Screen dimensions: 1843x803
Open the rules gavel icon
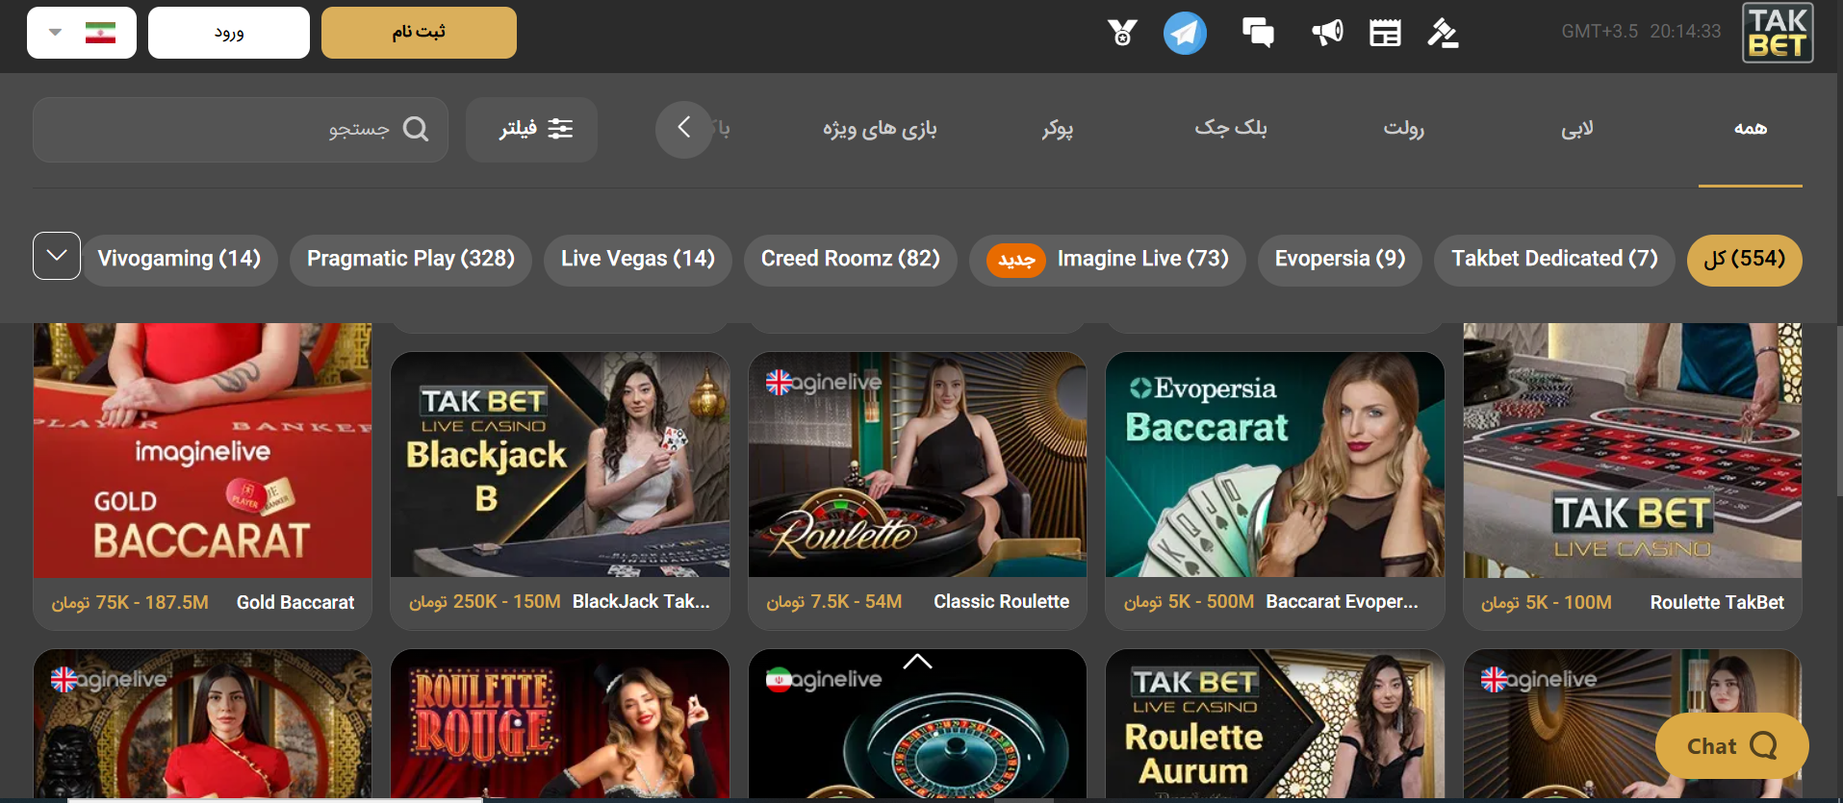click(x=1443, y=33)
